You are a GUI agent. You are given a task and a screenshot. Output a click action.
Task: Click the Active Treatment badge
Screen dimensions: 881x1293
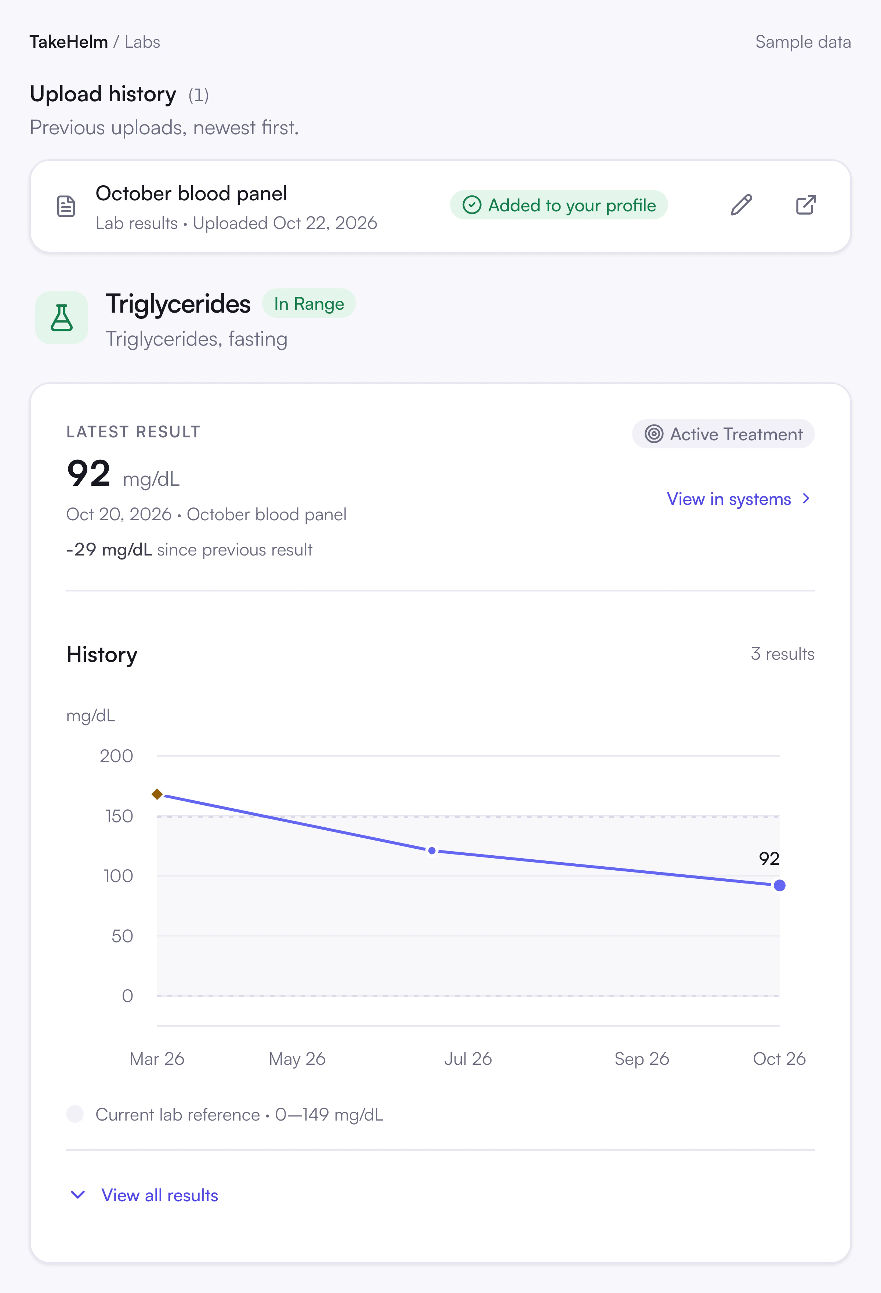pyautogui.click(x=723, y=433)
